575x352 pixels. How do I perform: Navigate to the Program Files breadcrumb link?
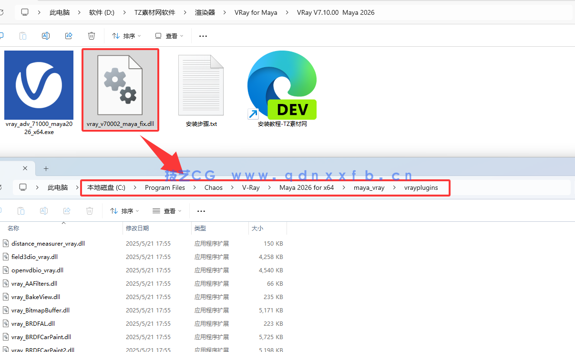pyautogui.click(x=164, y=187)
